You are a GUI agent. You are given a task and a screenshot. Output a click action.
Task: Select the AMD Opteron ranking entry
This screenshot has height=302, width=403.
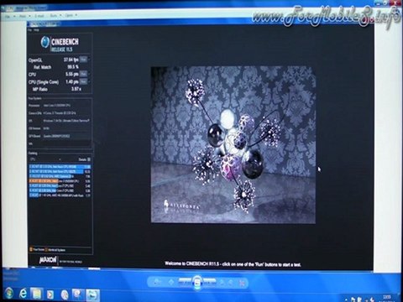tap(60, 176)
